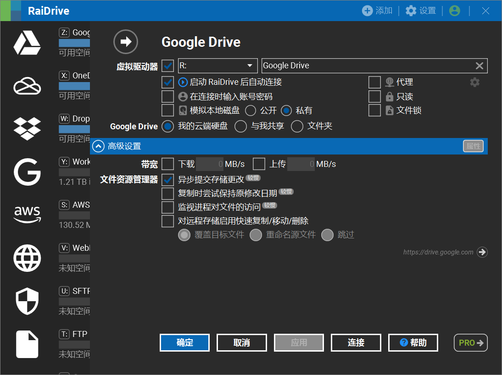Enable the read-only (只读) checkbox
This screenshot has height=375, width=502.
(374, 96)
